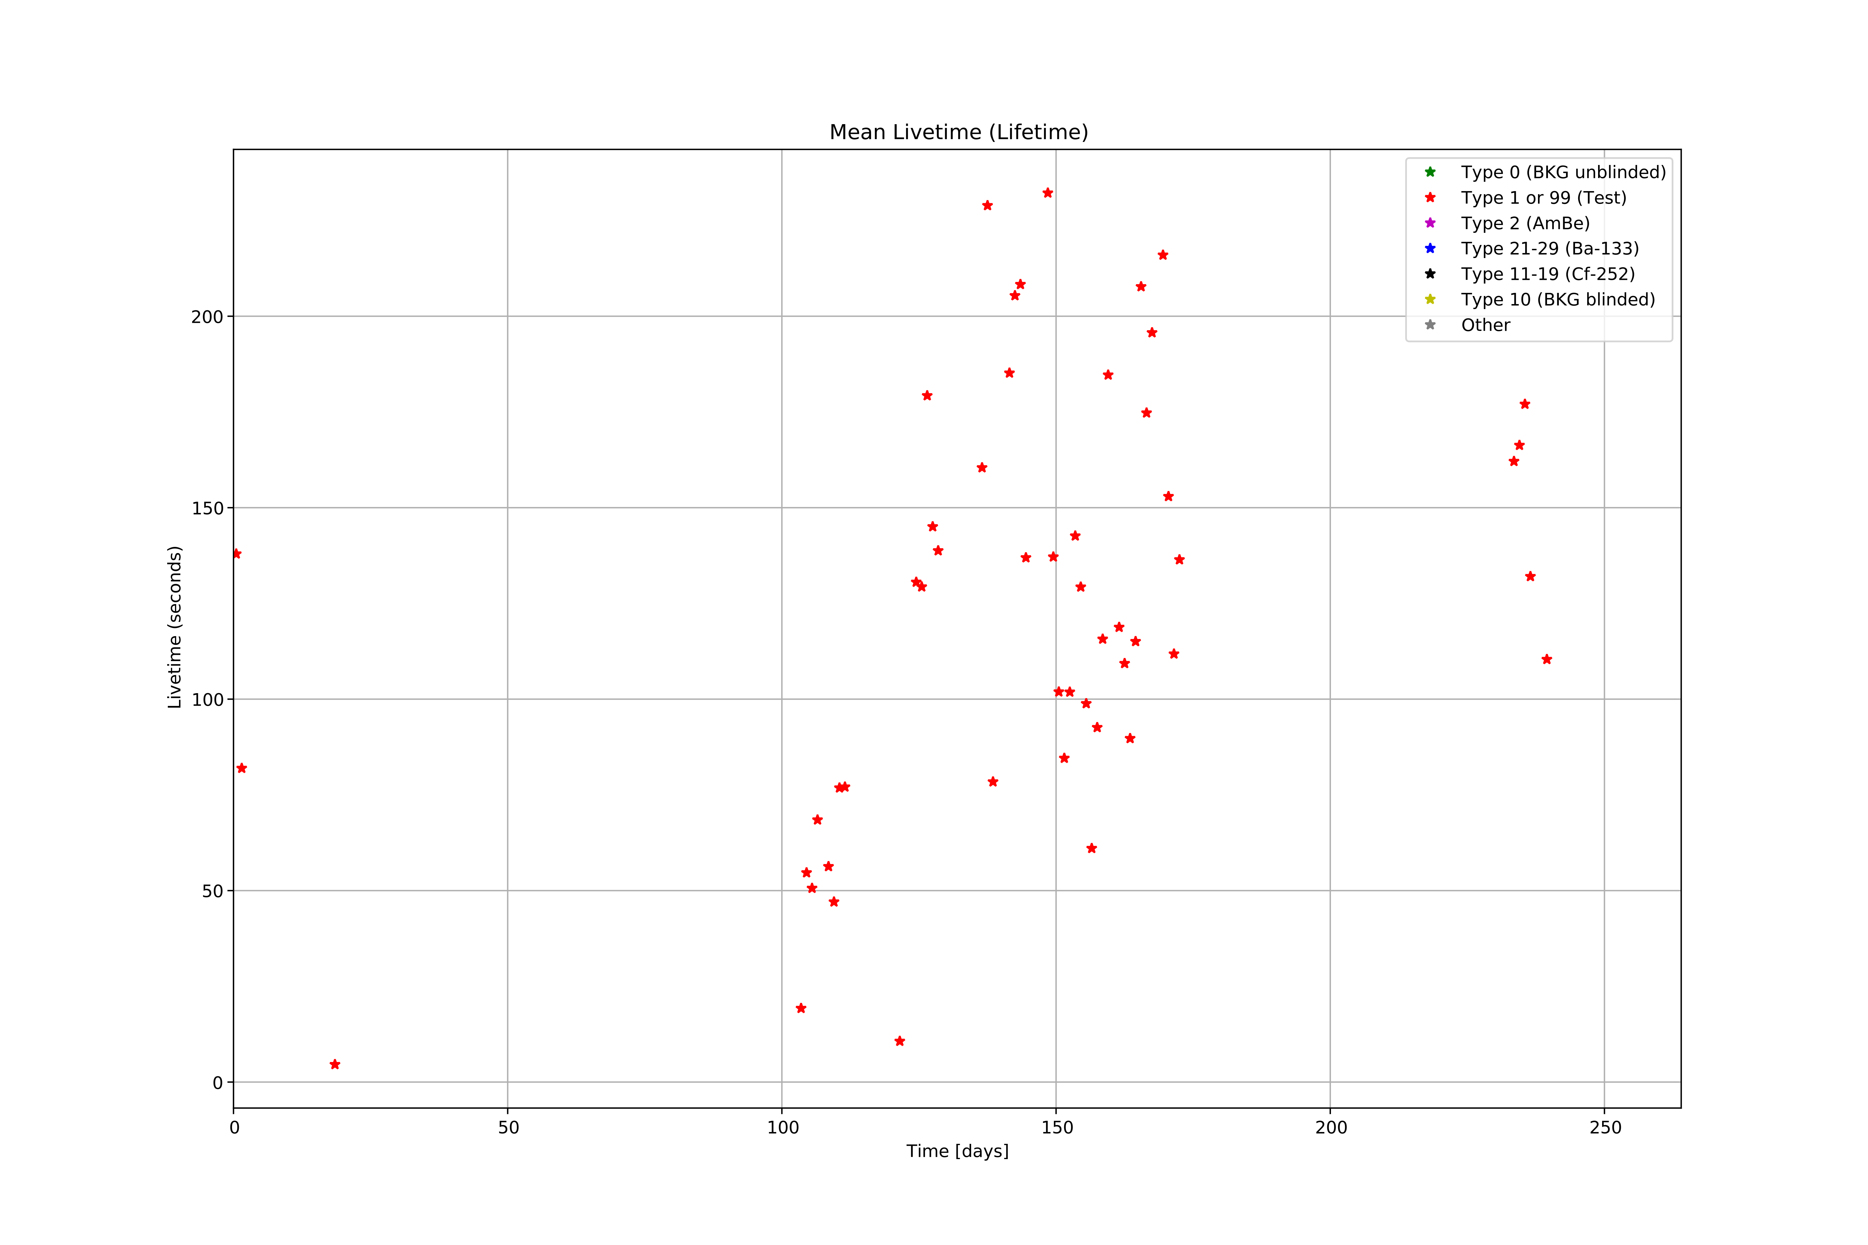Click legend entry 'Type 11-19 (Cf-252)'
Screen dimensions: 1868x1245
[1548, 274]
